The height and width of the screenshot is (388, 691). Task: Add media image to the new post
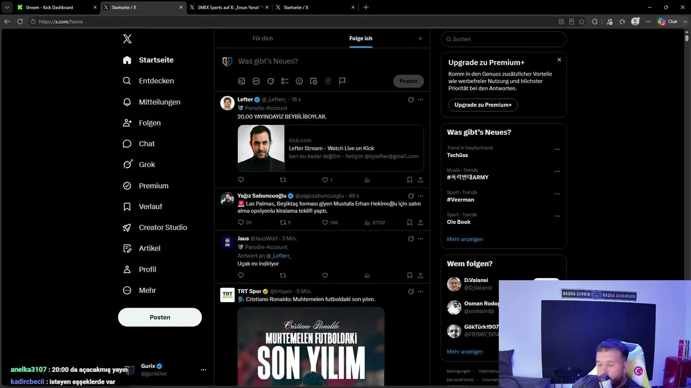coord(242,81)
